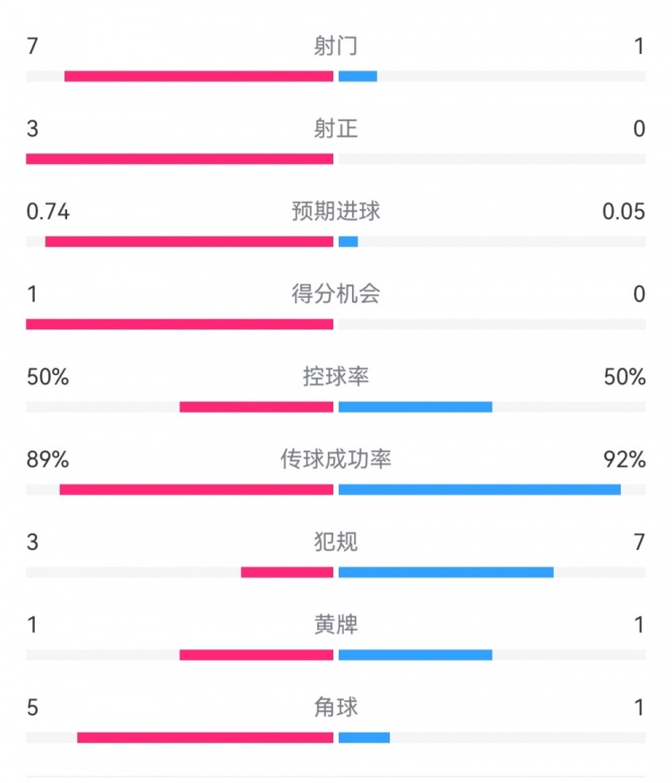Tap the pink 角球 bar
This screenshot has width=672, height=783.
205,737
